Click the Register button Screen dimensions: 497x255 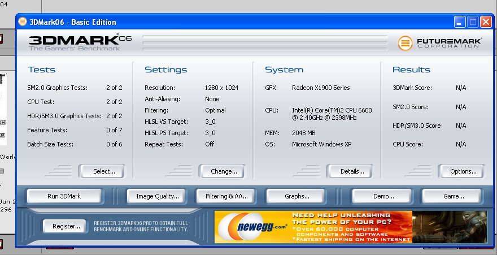tap(64, 226)
